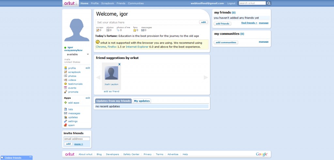334x160 pixels.
Task: Show next friend suggestions with right arrow
Action: coord(206,78)
